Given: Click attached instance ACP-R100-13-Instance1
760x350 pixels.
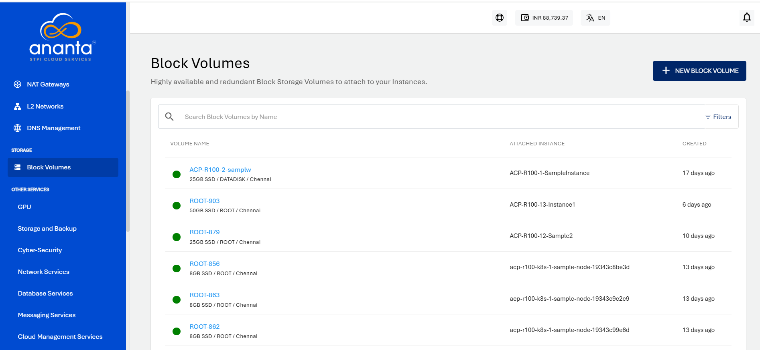Looking at the screenshot, I should click(542, 205).
